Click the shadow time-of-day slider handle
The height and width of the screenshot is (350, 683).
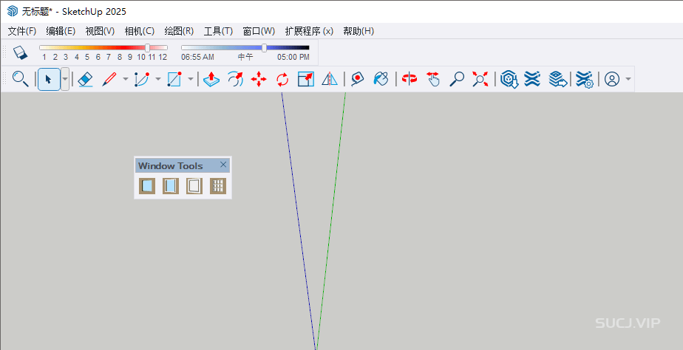(264, 47)
